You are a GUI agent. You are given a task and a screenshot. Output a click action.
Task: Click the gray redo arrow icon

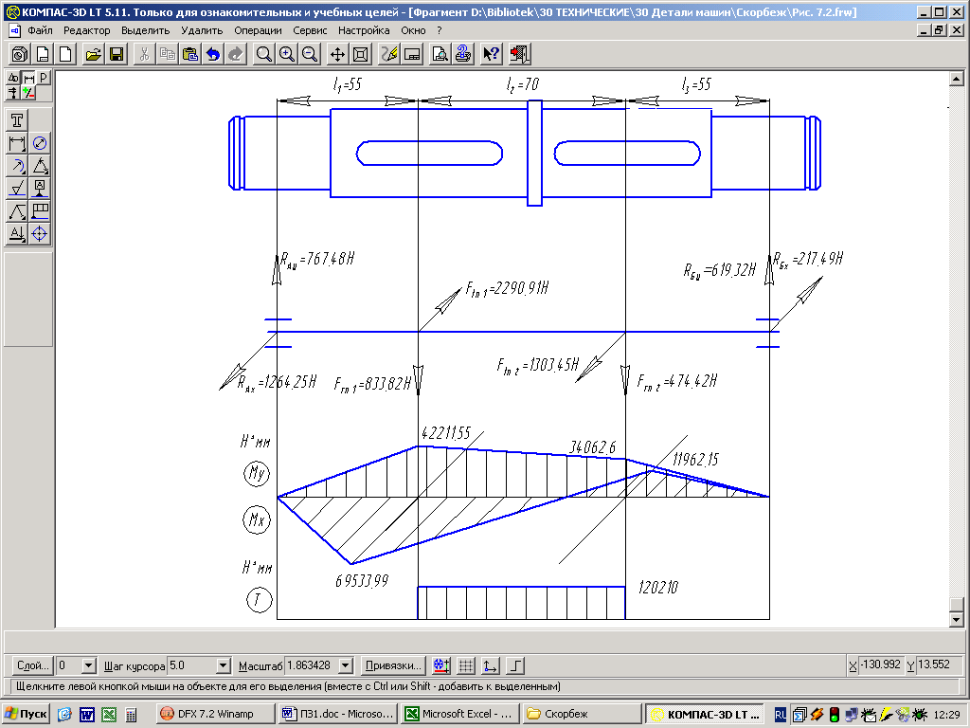236,54
